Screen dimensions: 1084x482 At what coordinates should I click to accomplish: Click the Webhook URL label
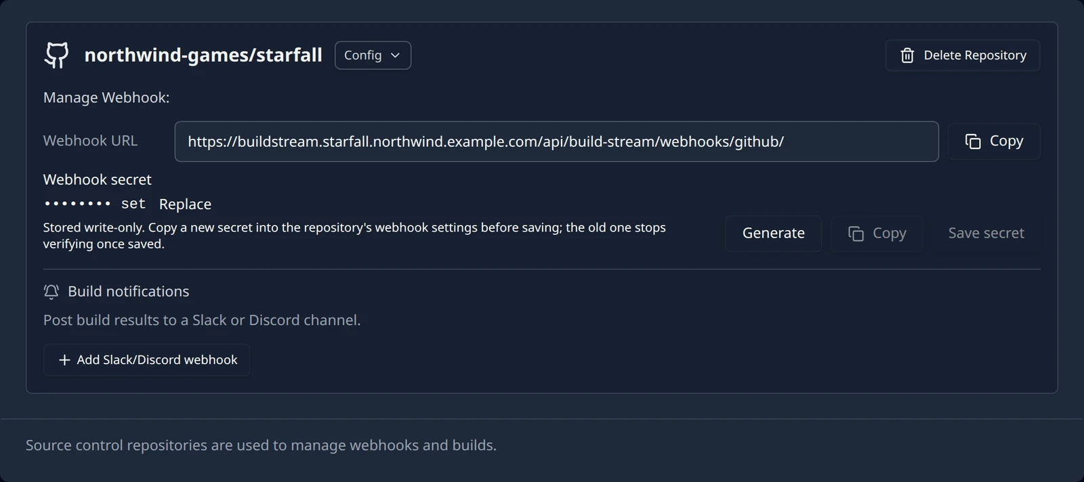pos(90,141)
